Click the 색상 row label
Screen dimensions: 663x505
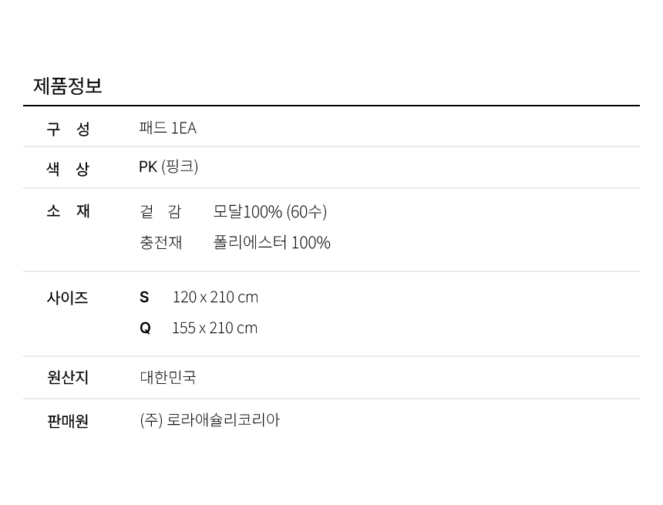tap(68, 169)
